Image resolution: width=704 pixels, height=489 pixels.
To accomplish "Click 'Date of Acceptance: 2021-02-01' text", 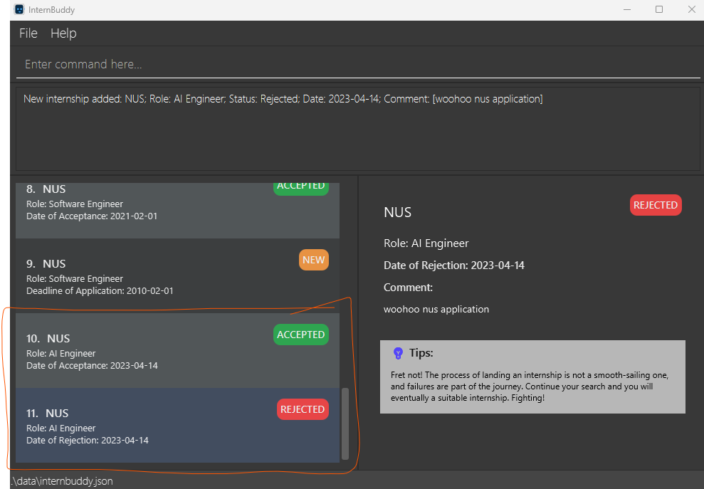I will (92, 216).
